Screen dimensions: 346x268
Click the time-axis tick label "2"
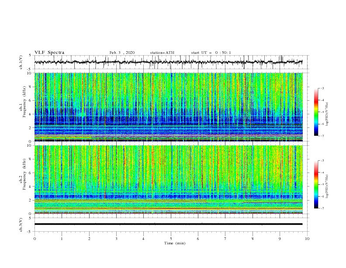coord(89,239)
